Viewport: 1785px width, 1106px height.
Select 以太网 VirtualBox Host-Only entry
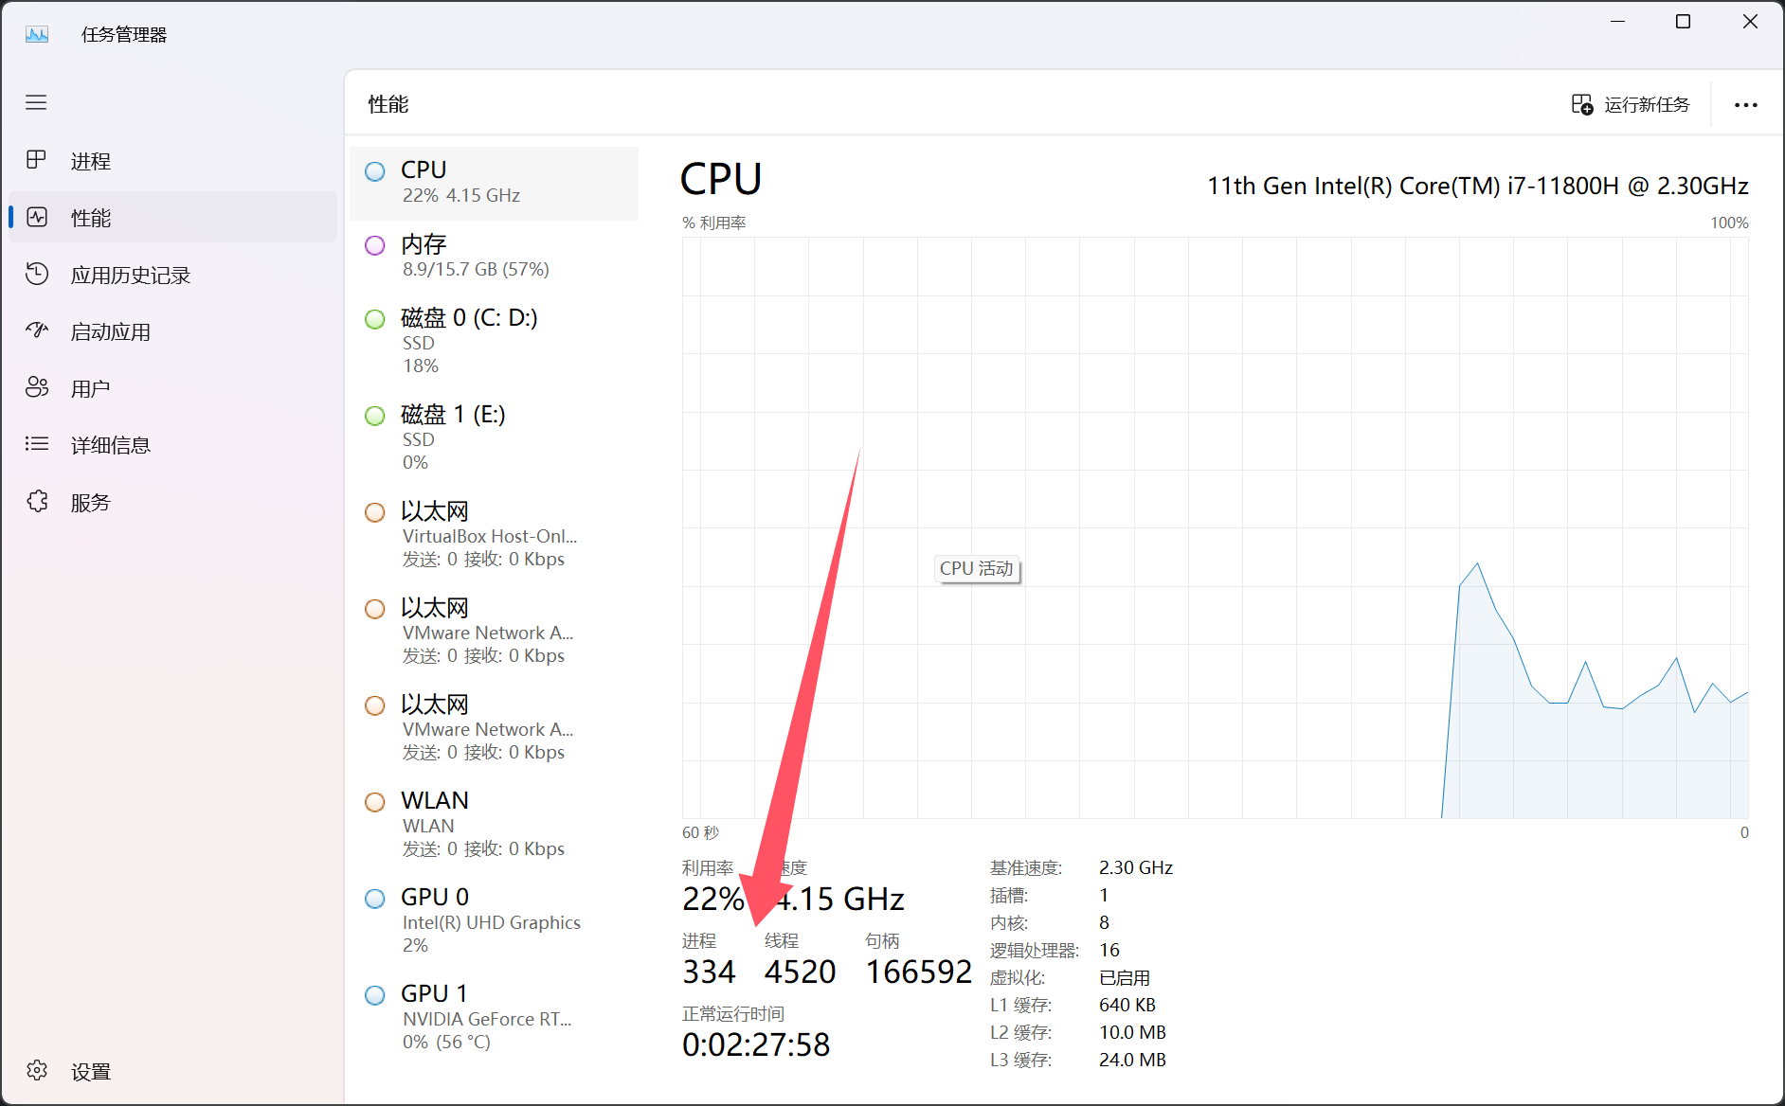pyautogui.click(x=494, y=535)
